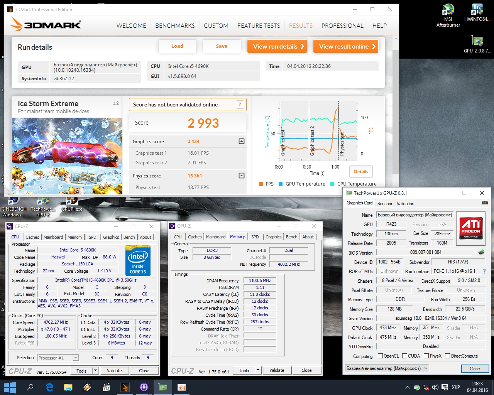Open GPUPI.exe desktop shortcut
This screenshot has height=395, width=494.
pos(72,205)
